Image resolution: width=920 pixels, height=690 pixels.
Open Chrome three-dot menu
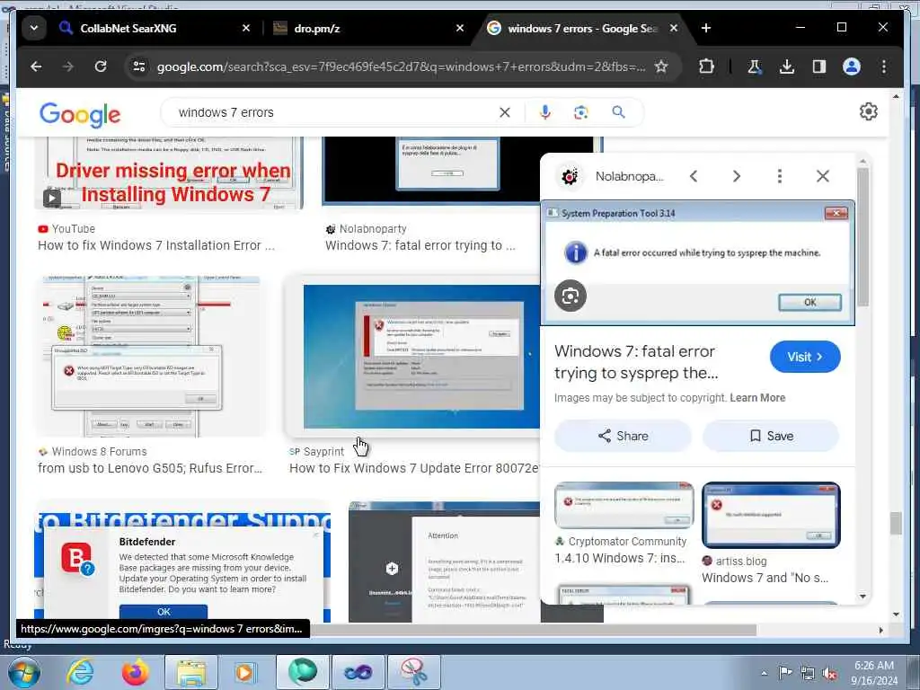[x=884, y=66]
